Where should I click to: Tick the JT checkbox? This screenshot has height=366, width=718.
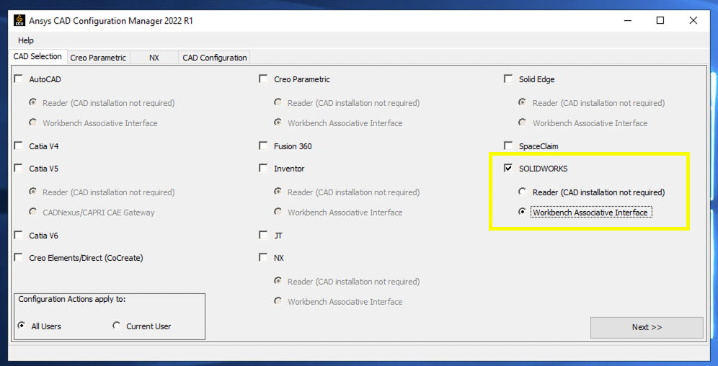point(263,235)
